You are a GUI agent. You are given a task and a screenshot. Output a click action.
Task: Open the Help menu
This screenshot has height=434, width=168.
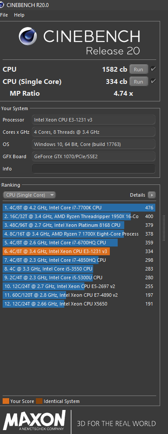coord(19,15)
